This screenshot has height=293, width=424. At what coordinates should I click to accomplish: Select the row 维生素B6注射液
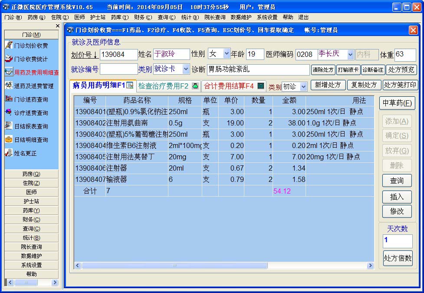click(x=224, y=145)
